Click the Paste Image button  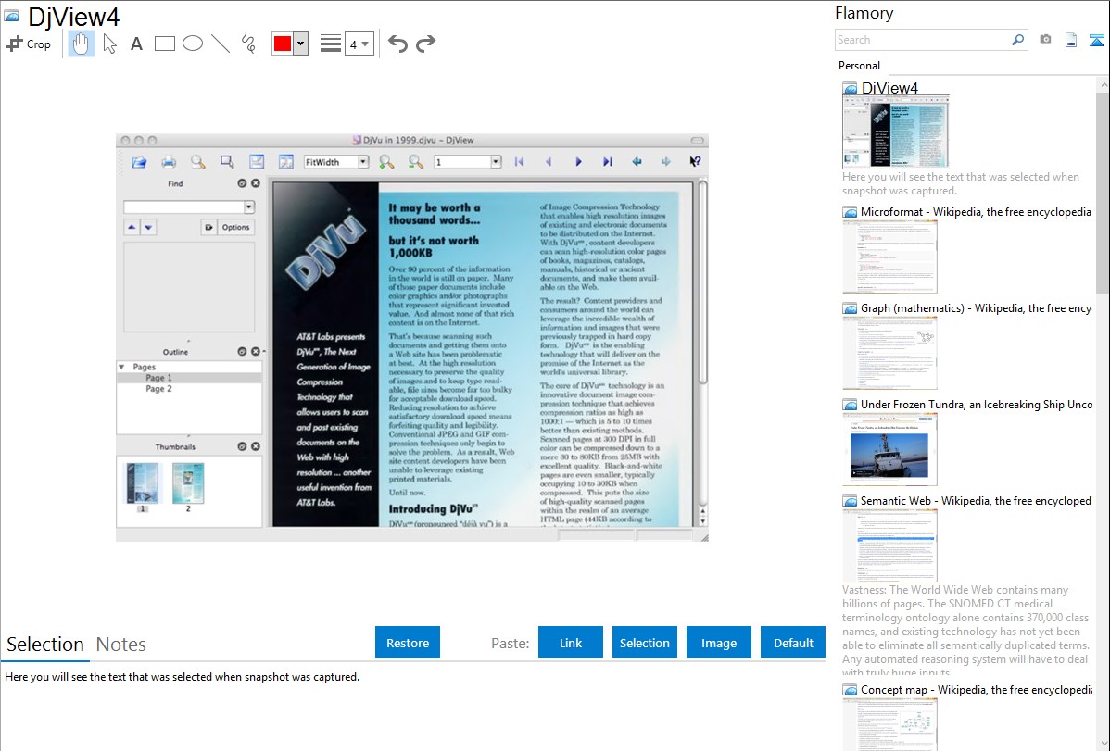click(x=718, y=643)
